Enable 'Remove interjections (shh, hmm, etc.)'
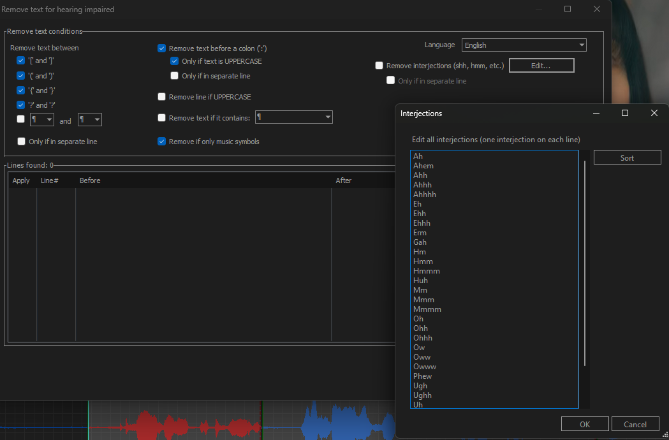Screen dimensions: 669x440 (x=379, y=65)
